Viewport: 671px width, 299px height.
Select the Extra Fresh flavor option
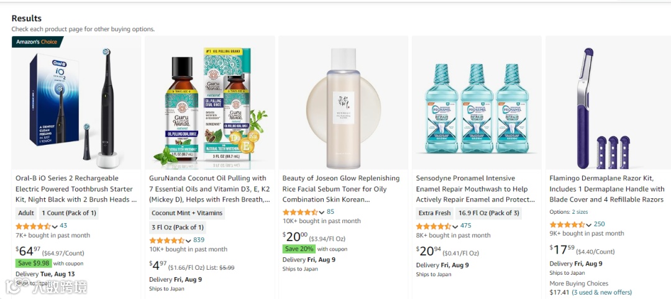434,213
